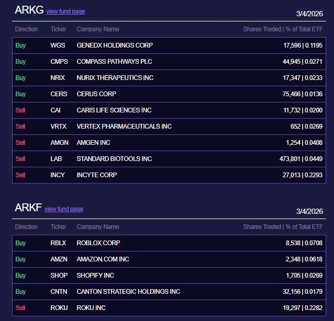Click the RBLX ticker cell
The width and height of the screenshot is (334, 321).
(58, 243)
